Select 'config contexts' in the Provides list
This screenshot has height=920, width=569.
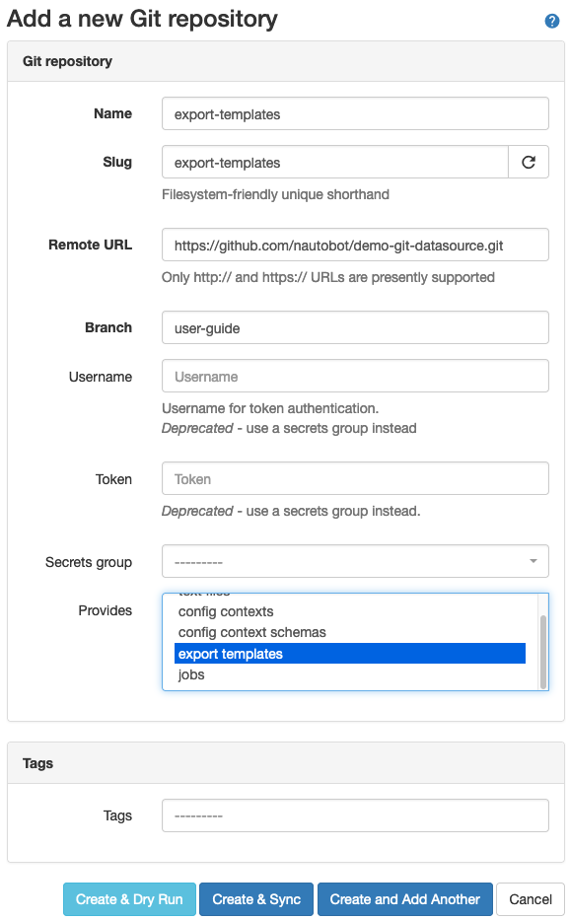point(227,611)
